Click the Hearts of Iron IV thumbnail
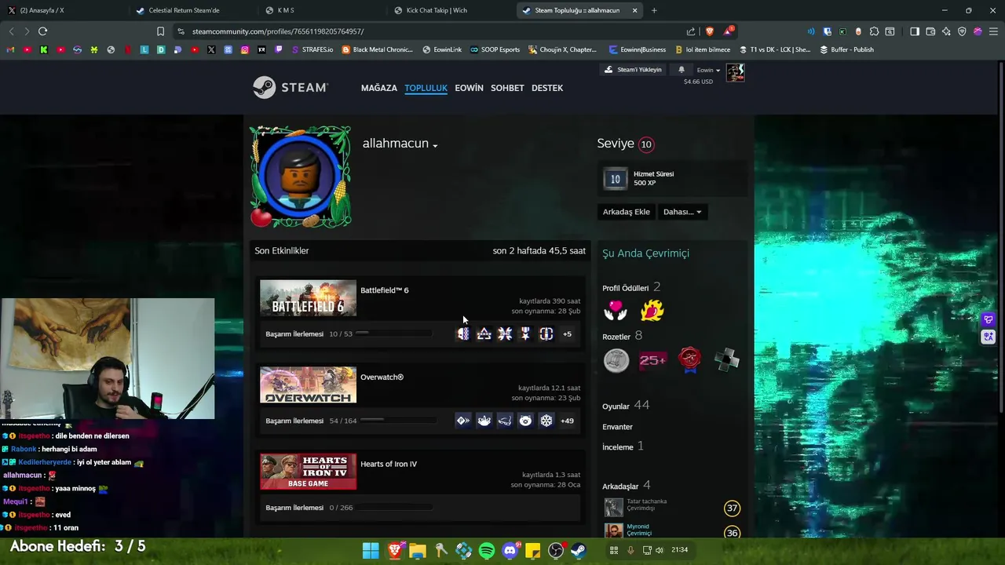 click(308, 472)
